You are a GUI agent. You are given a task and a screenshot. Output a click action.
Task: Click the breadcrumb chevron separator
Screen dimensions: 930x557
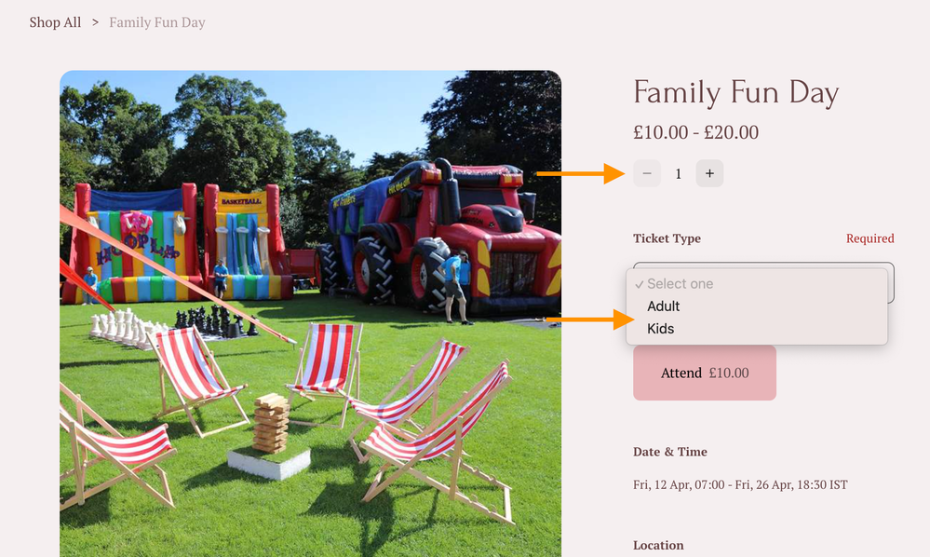[x=95, y=22]
